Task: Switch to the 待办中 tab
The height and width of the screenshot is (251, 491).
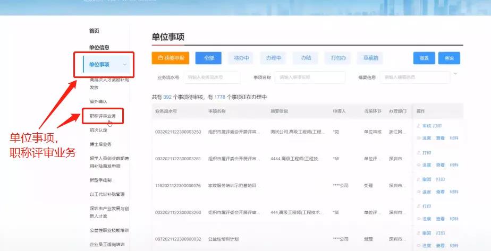Action: (242, 58)
